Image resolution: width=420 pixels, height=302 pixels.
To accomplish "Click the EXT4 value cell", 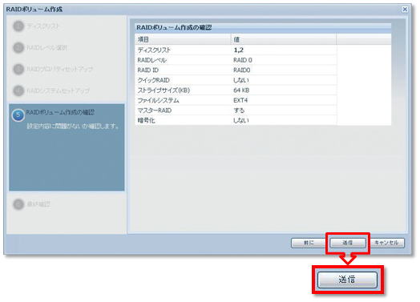I will click(x=240, y=100).
